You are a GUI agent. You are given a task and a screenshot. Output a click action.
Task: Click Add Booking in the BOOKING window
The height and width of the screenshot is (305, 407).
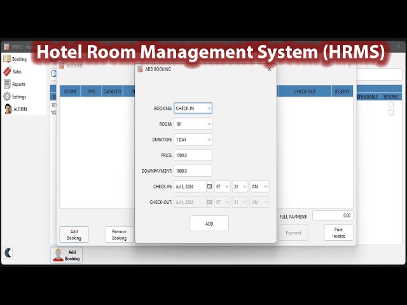click(x=74, y=234)
